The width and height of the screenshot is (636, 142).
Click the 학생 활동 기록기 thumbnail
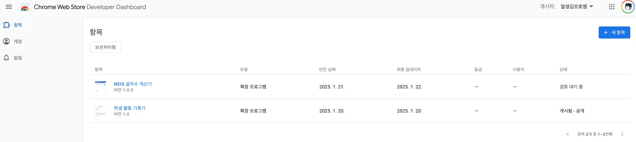tap(101, 111)
